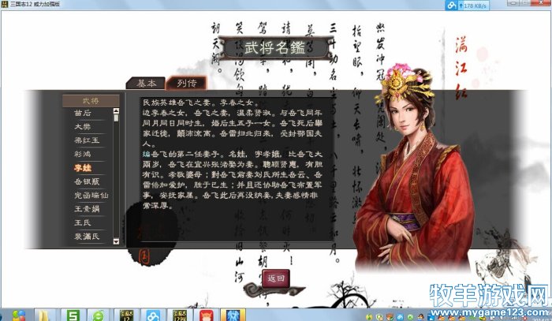Click the officer list scroll-up arrow
The height and width of the screenshot is (321, 552).
click(116, 111)
